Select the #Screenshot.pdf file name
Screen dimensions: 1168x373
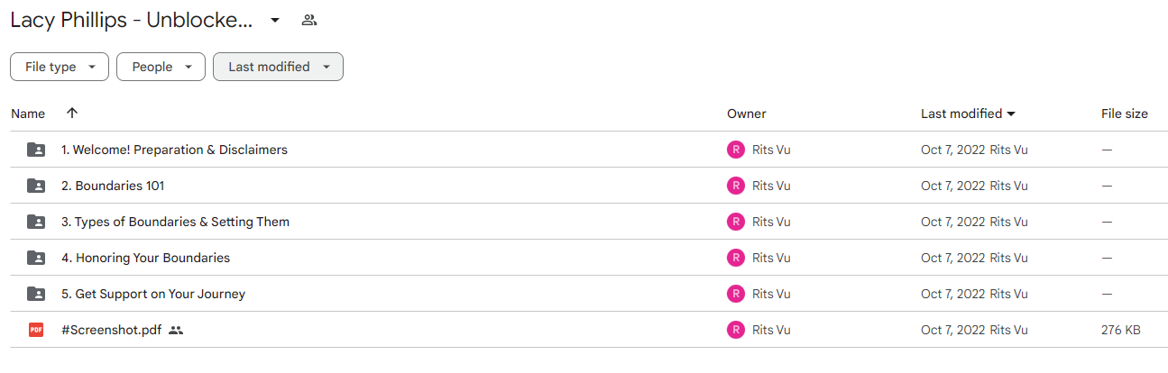click(x=111, y=330)
